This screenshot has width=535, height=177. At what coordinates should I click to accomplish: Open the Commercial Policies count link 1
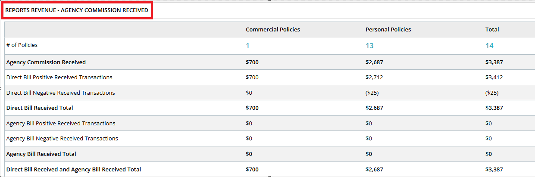click(247, 46)
